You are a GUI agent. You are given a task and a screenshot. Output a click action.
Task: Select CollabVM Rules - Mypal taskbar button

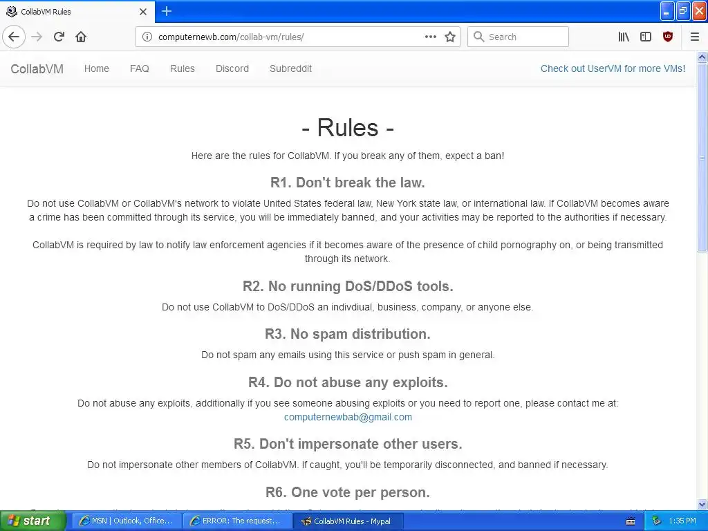[x=348, y=521]
